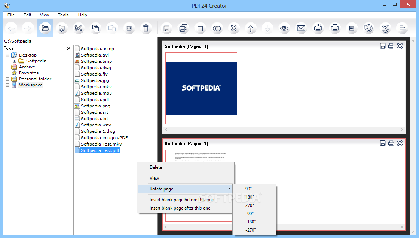Open the View menu in menu bar
The image size is (419, 238).
[45, 15]
